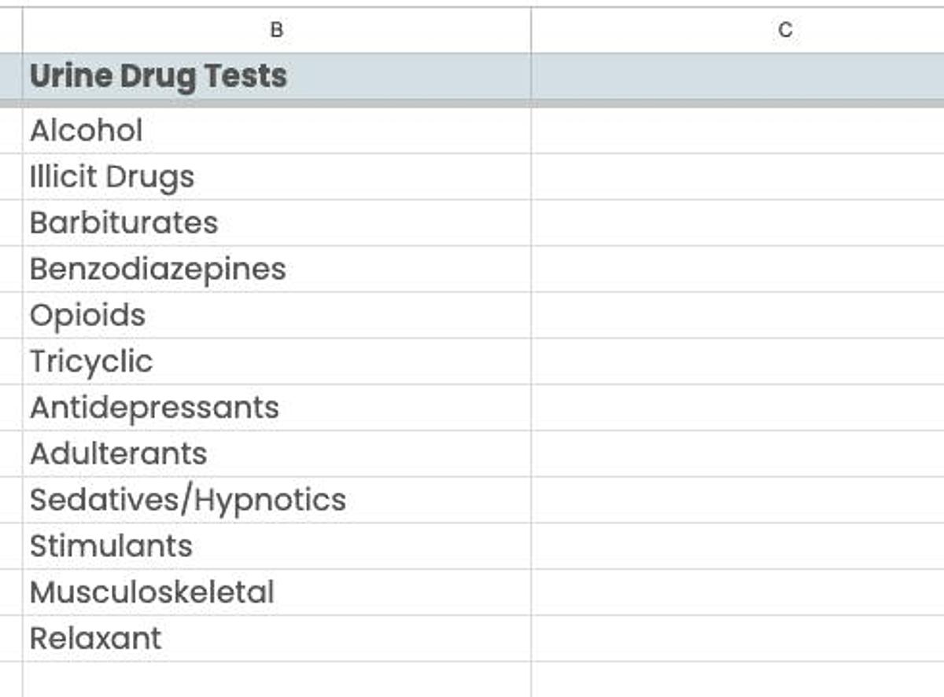
Task: Click the empty cell beside Opioids
Action: 739,315
